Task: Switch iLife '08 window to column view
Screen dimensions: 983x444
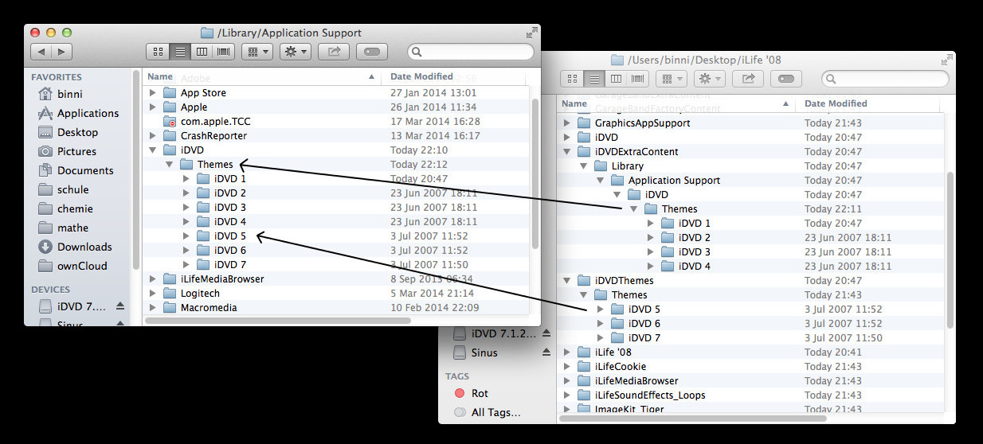Action: [617, 79]
